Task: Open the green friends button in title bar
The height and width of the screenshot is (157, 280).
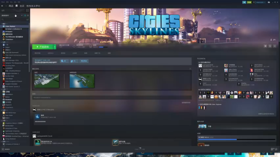Action: (x=249, y=2)
